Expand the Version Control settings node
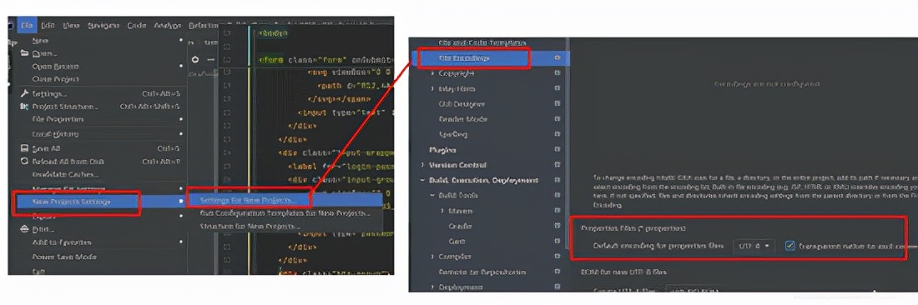Image resolution: width=918 pixels, height=305 pixels. click(423, 165)
